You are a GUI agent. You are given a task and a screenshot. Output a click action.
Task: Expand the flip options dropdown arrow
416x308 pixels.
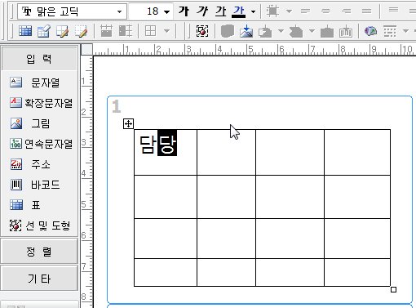[312, 31]
